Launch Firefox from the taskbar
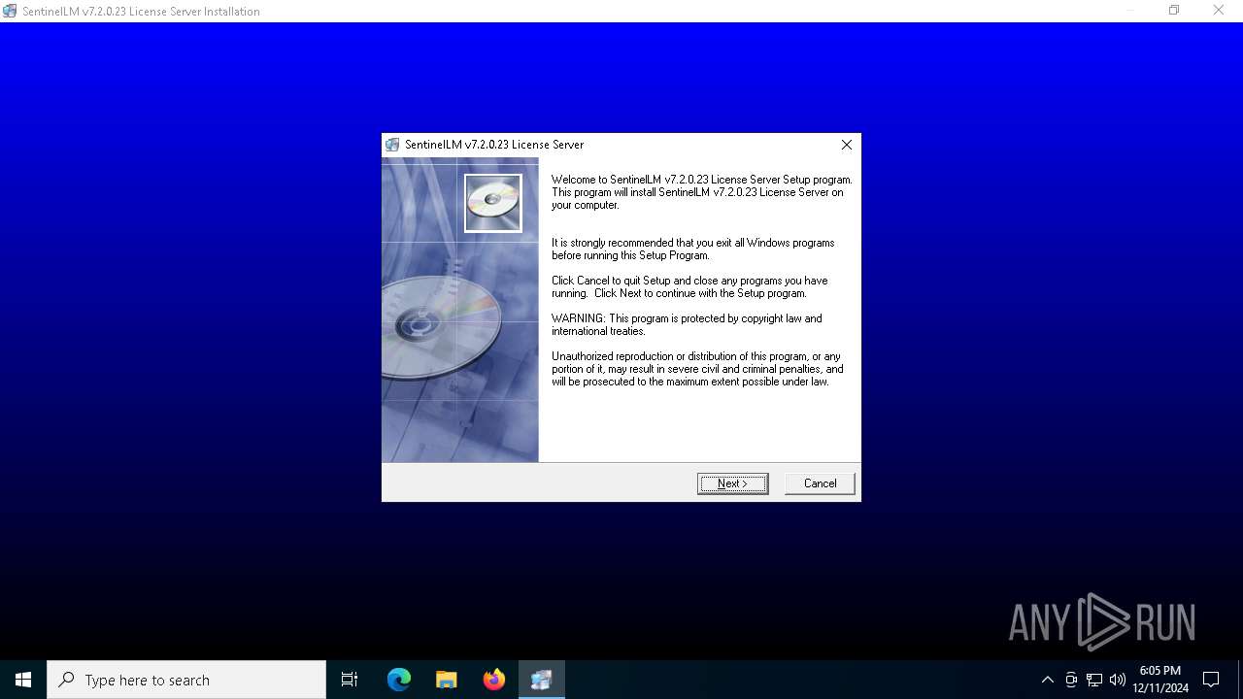This screenshot has width=1243, height=699. (494, 680)
